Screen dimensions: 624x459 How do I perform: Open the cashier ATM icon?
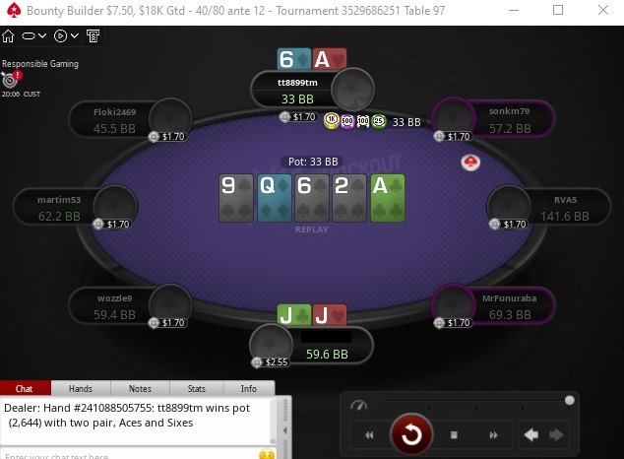click(94, 36)
